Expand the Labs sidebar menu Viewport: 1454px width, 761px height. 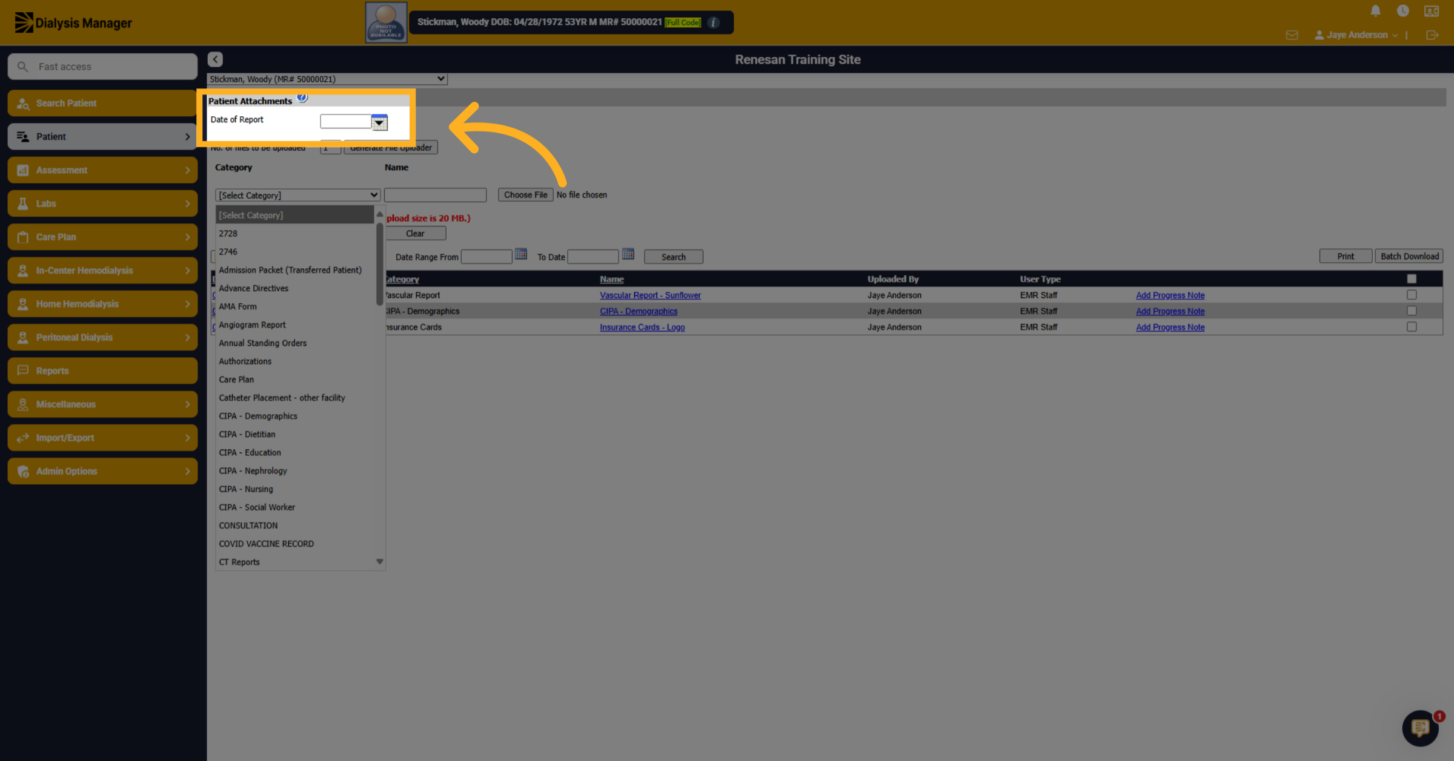[102, 203]
